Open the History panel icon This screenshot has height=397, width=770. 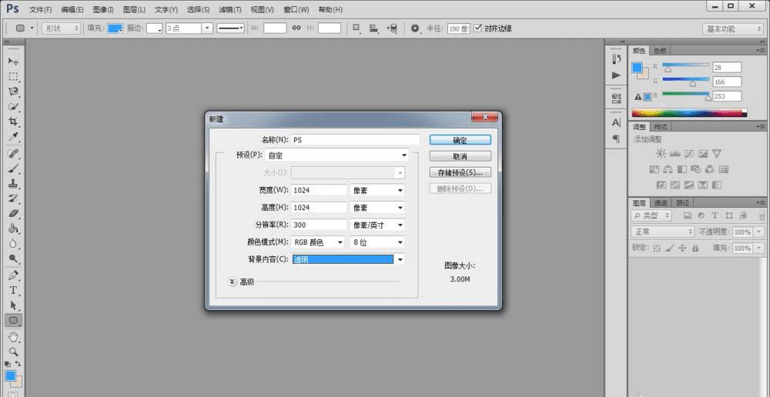[x=616, y=59]
